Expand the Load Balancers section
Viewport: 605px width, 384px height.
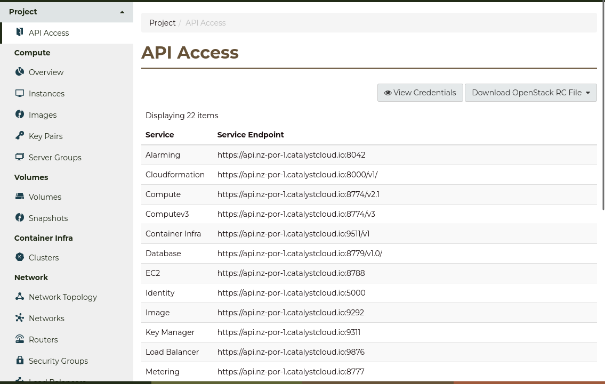coord(57,380)
